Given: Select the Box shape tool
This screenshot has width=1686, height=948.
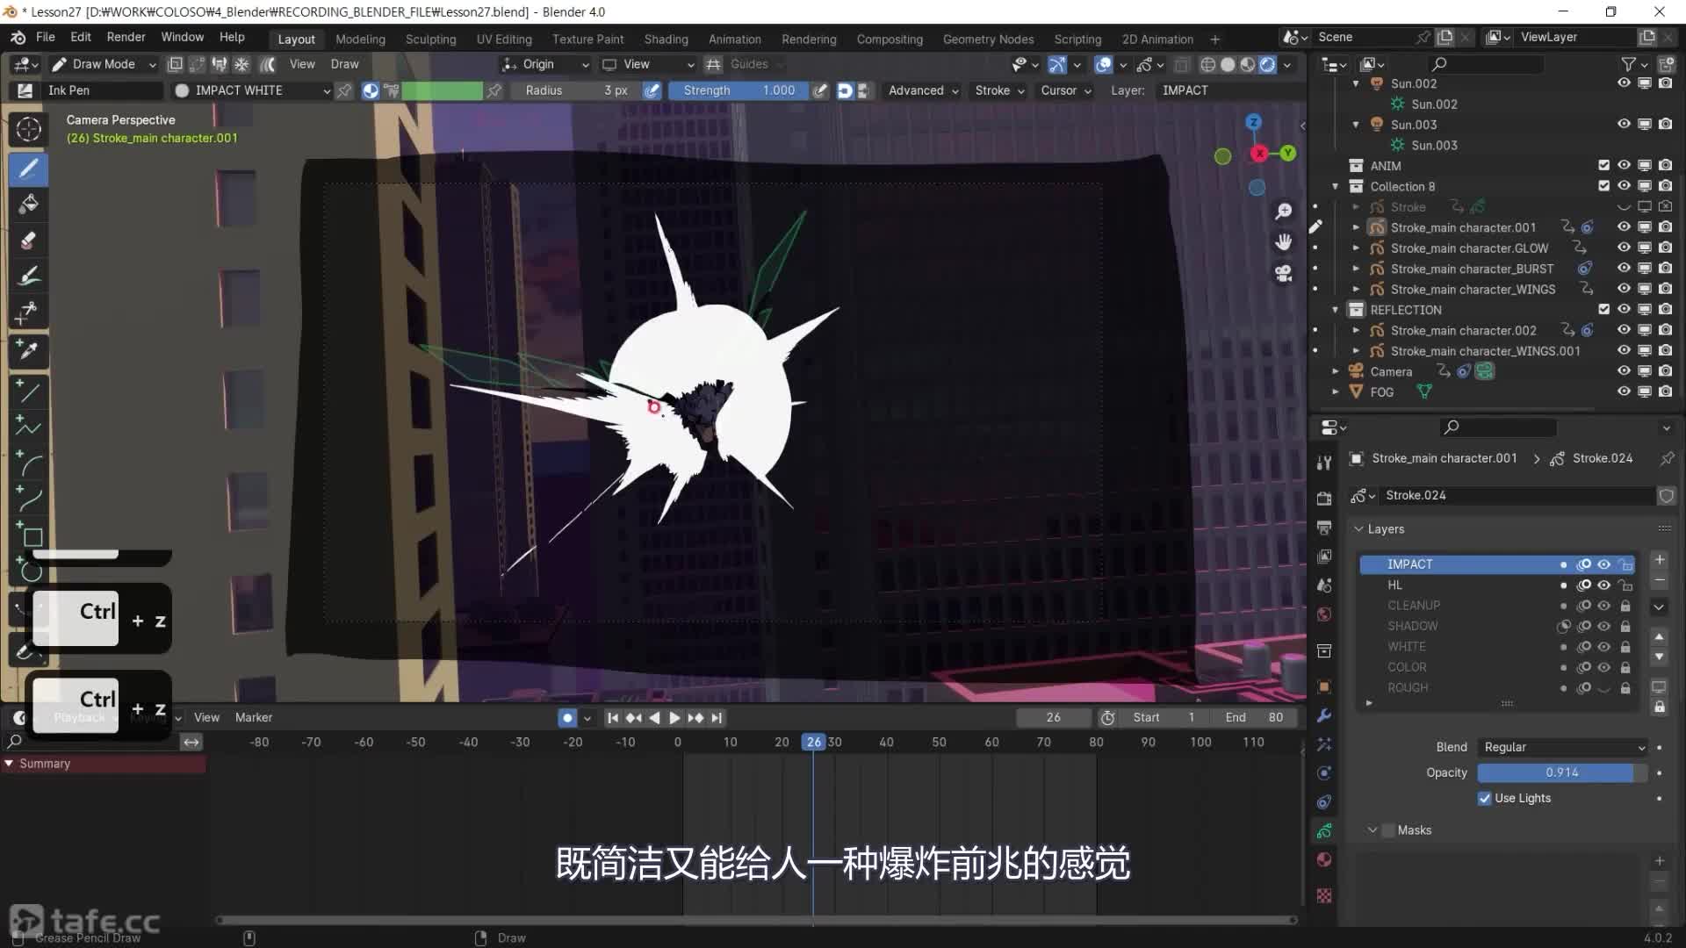Looking at the screenshot, I should tap(32, 536).
